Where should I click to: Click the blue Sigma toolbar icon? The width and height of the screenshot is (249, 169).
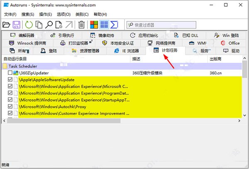pos(114,25)
